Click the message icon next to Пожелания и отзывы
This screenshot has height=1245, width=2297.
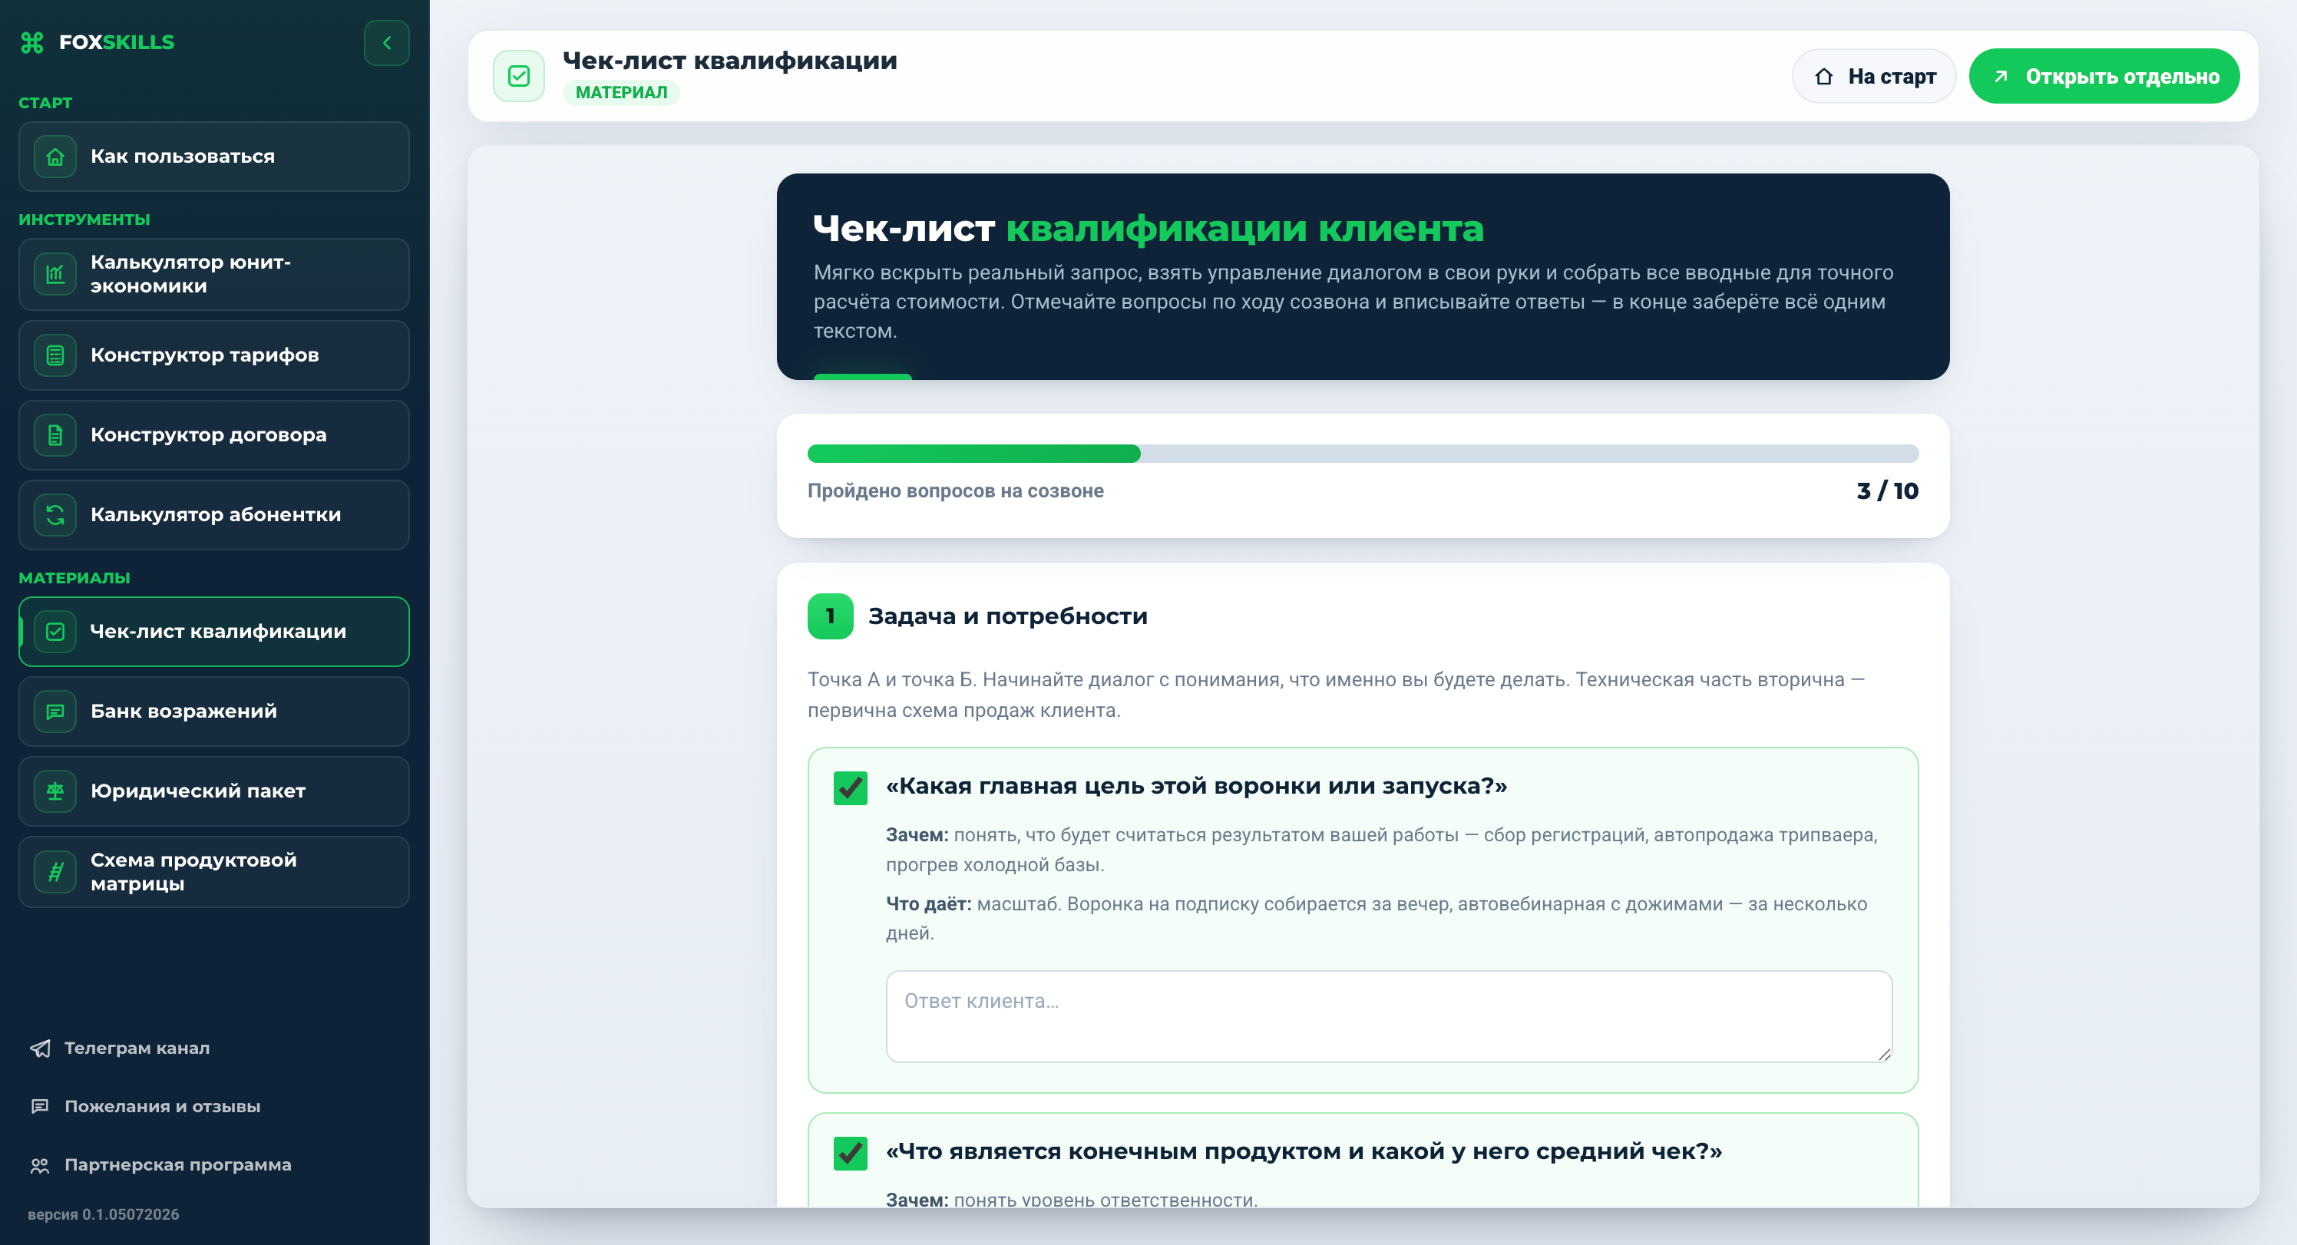pyautogui.click(x=39, y=1107)
